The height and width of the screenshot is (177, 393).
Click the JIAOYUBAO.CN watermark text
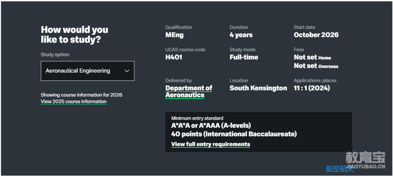tap(366, 167)
